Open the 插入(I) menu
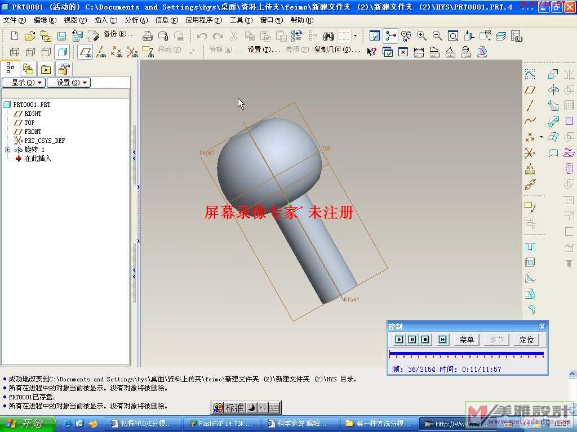Screen dimensions: 577x432 (x=106, y=20)
